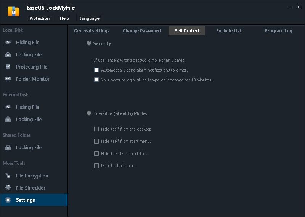Click the Security heading text
This screenshot has height=217, width=305.
tap(102, 43)
